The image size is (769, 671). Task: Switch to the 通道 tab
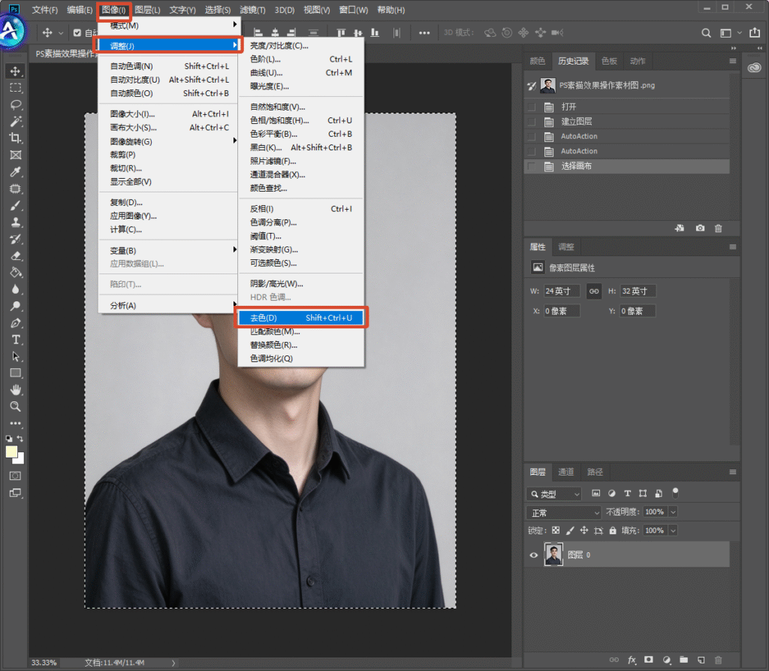click(566, 472)
